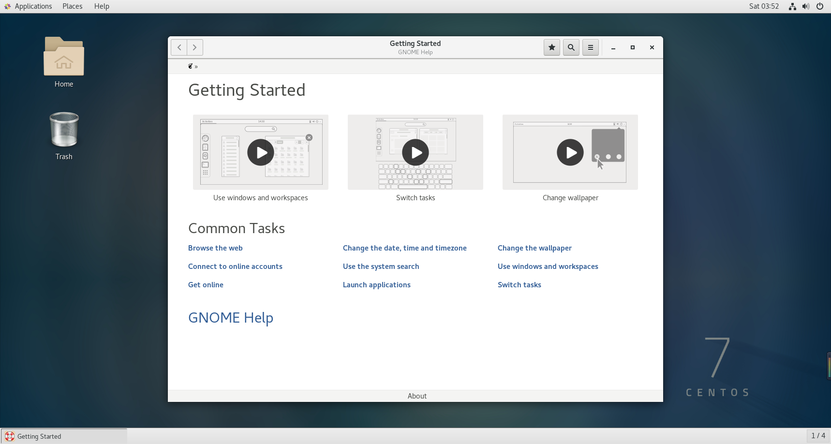Open the GNOME Help heading link
The width and height of the screenshot is (831, 444).
tap(231, 318)
